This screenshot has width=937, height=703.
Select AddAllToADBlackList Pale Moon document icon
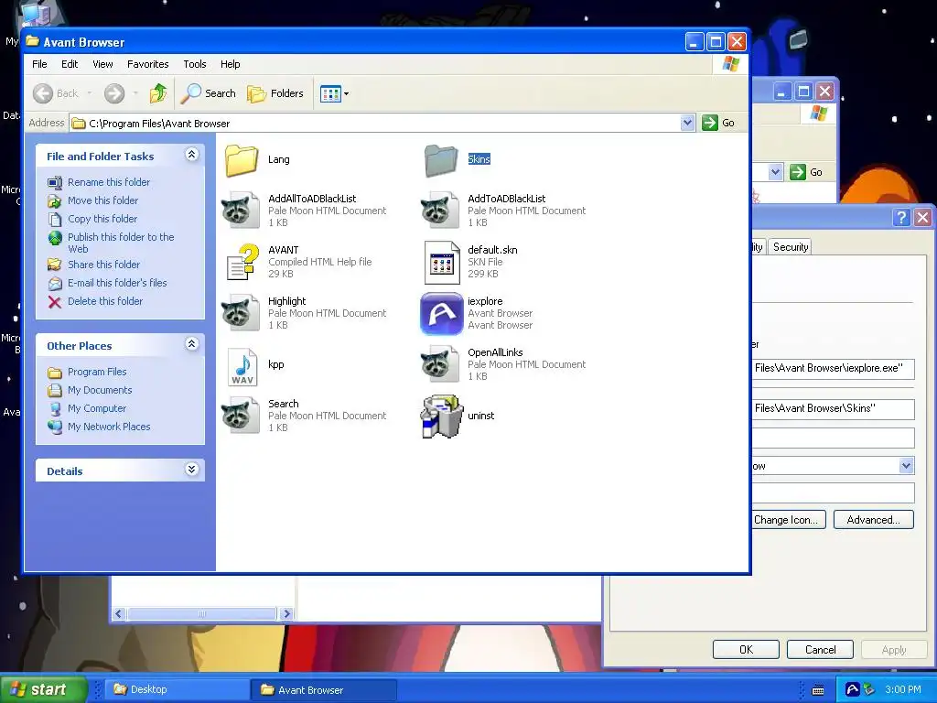[x=242, y=210]
